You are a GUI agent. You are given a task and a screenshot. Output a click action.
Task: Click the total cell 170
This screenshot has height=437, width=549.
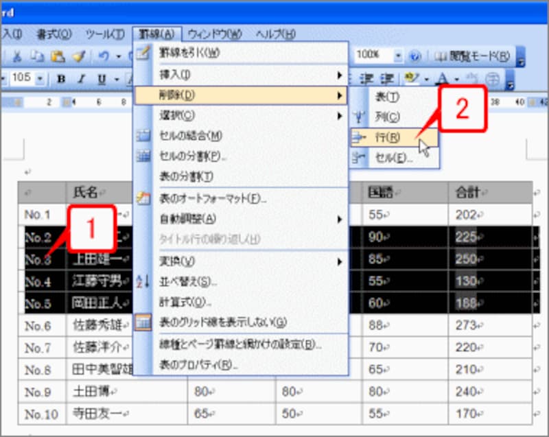pos(490,414)
